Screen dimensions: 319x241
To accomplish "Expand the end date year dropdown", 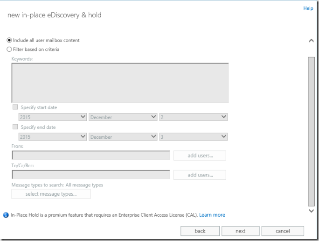I will pos(52,137).
